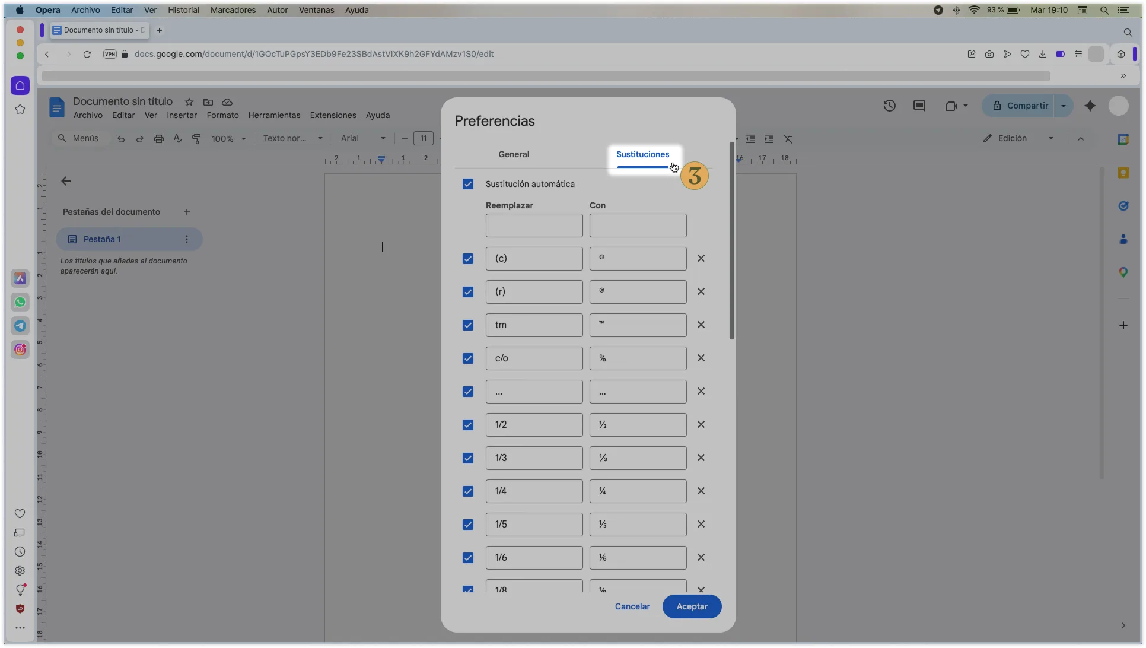1146x648 pixels.
Task: Click the paint format roller icon
Action: 196,139
